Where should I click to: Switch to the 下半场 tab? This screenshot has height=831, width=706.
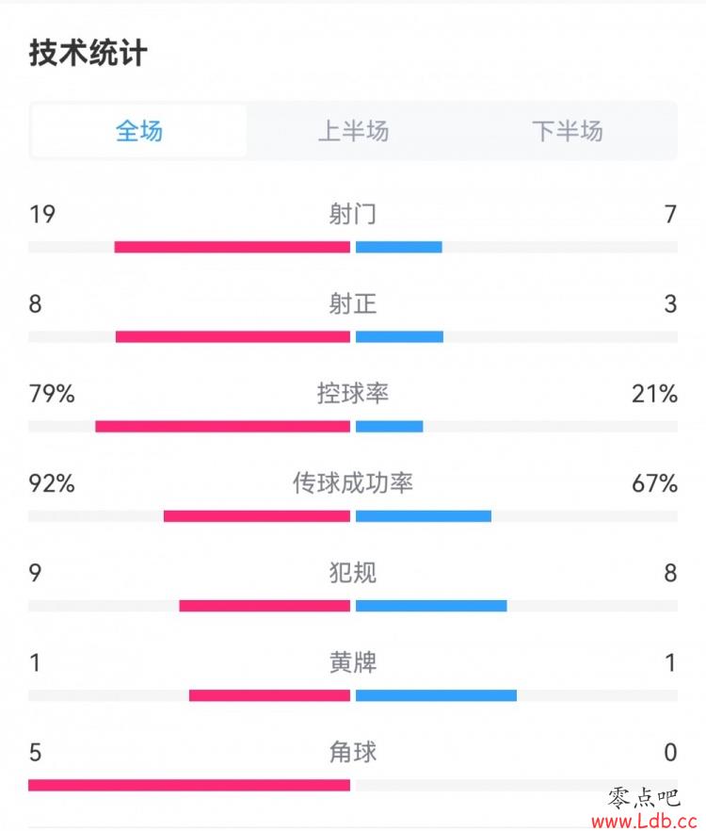coord(568,131)
